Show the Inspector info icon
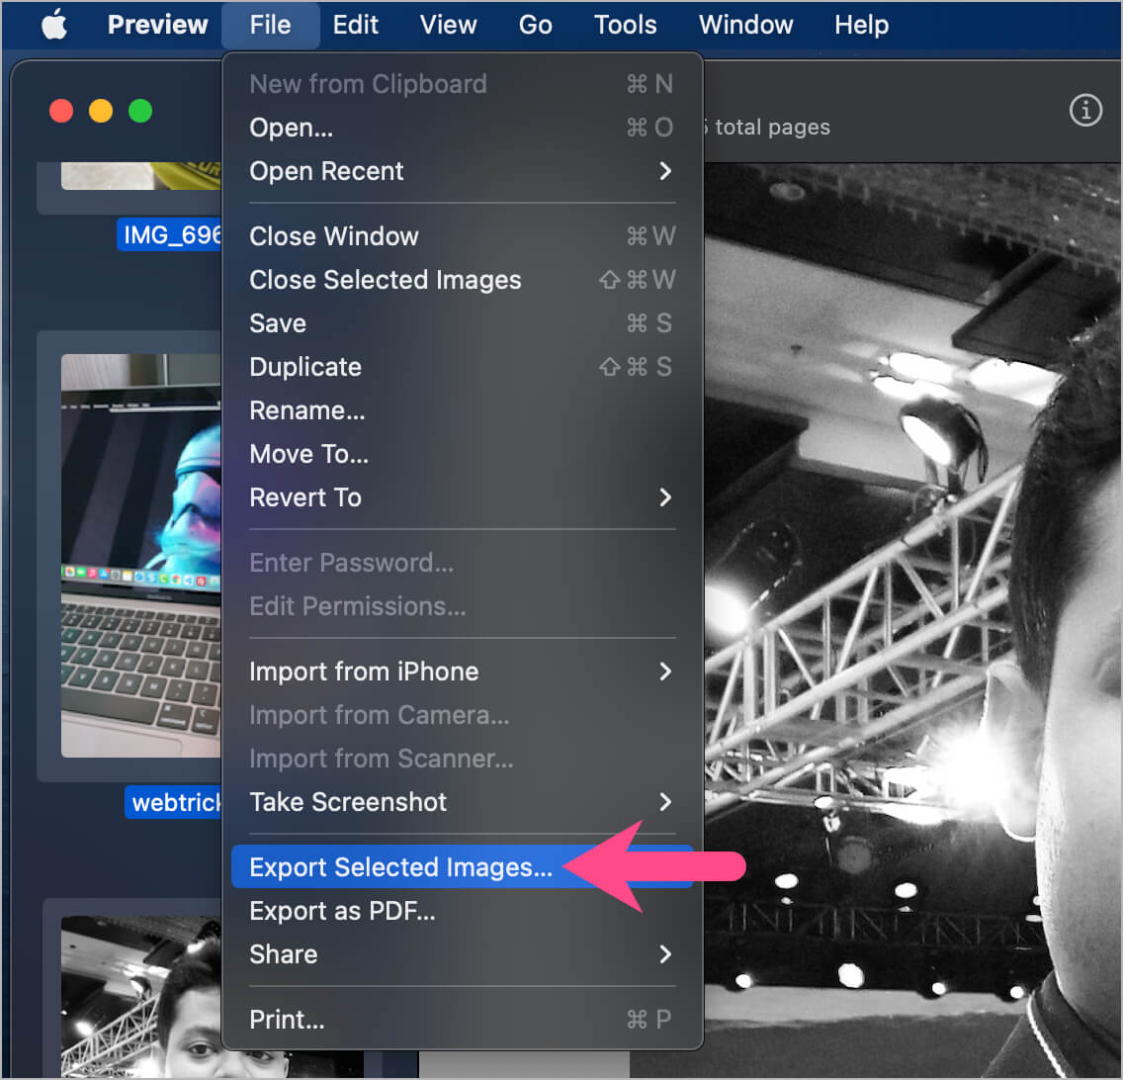 coord(1085,111)
